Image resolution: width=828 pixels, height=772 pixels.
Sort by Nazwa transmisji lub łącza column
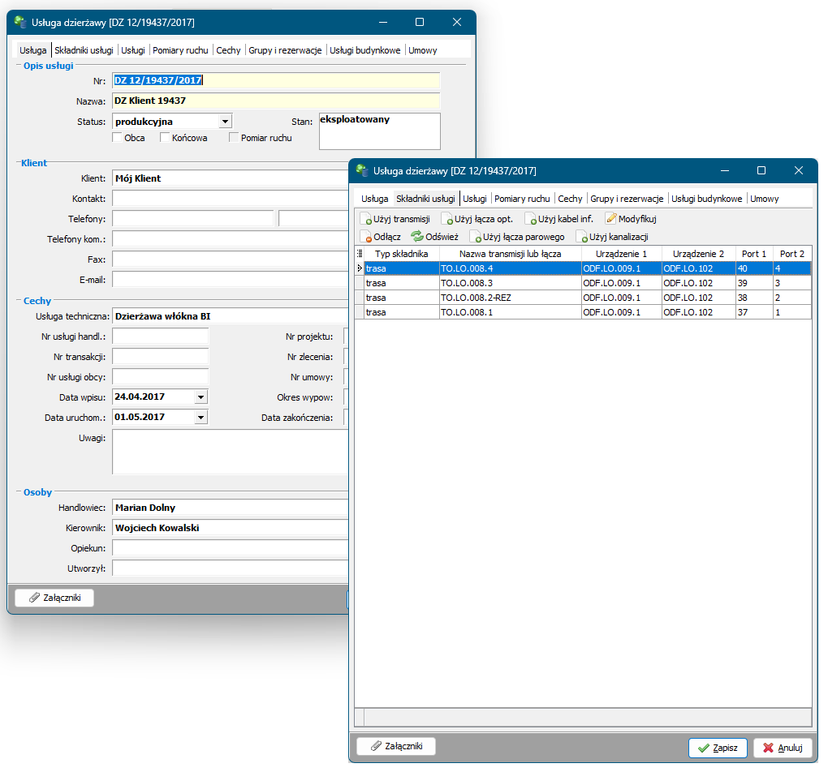510,254
